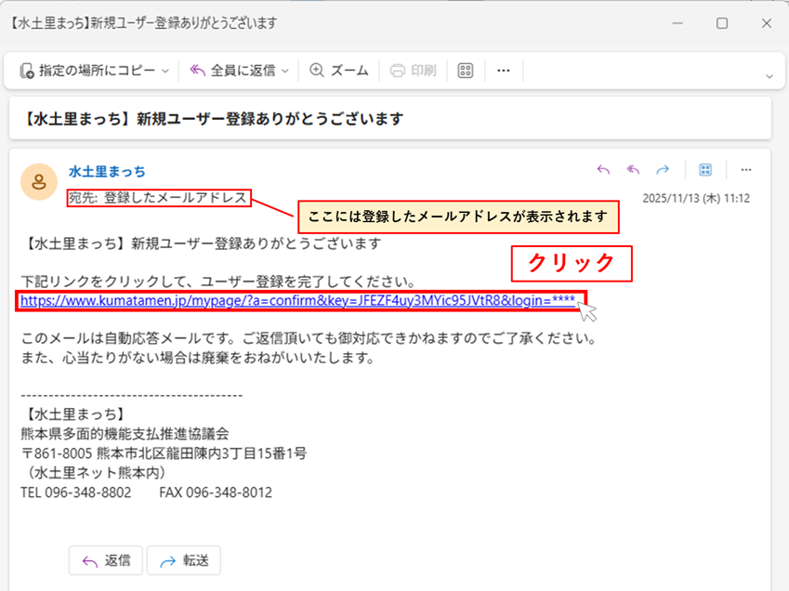This screenshot has height=591, width=789.
Task: Click the 転送 button below the message
Action: pos(183,560)
